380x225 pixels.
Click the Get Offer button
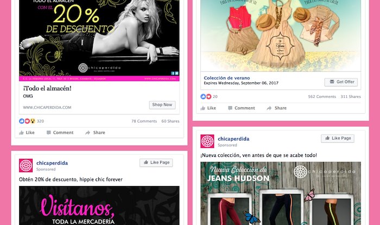point(341,82)
